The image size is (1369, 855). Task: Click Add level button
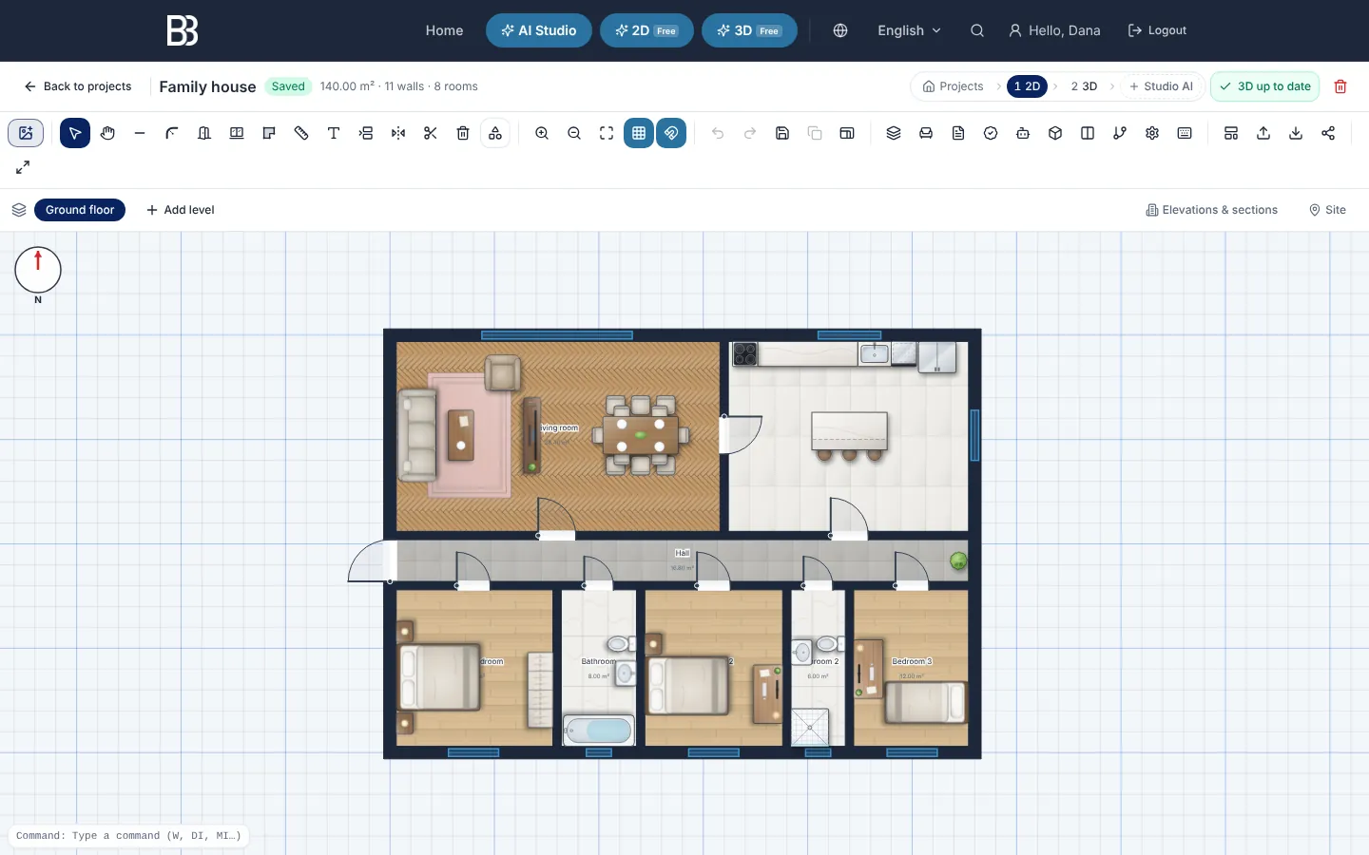click(181, 210)
